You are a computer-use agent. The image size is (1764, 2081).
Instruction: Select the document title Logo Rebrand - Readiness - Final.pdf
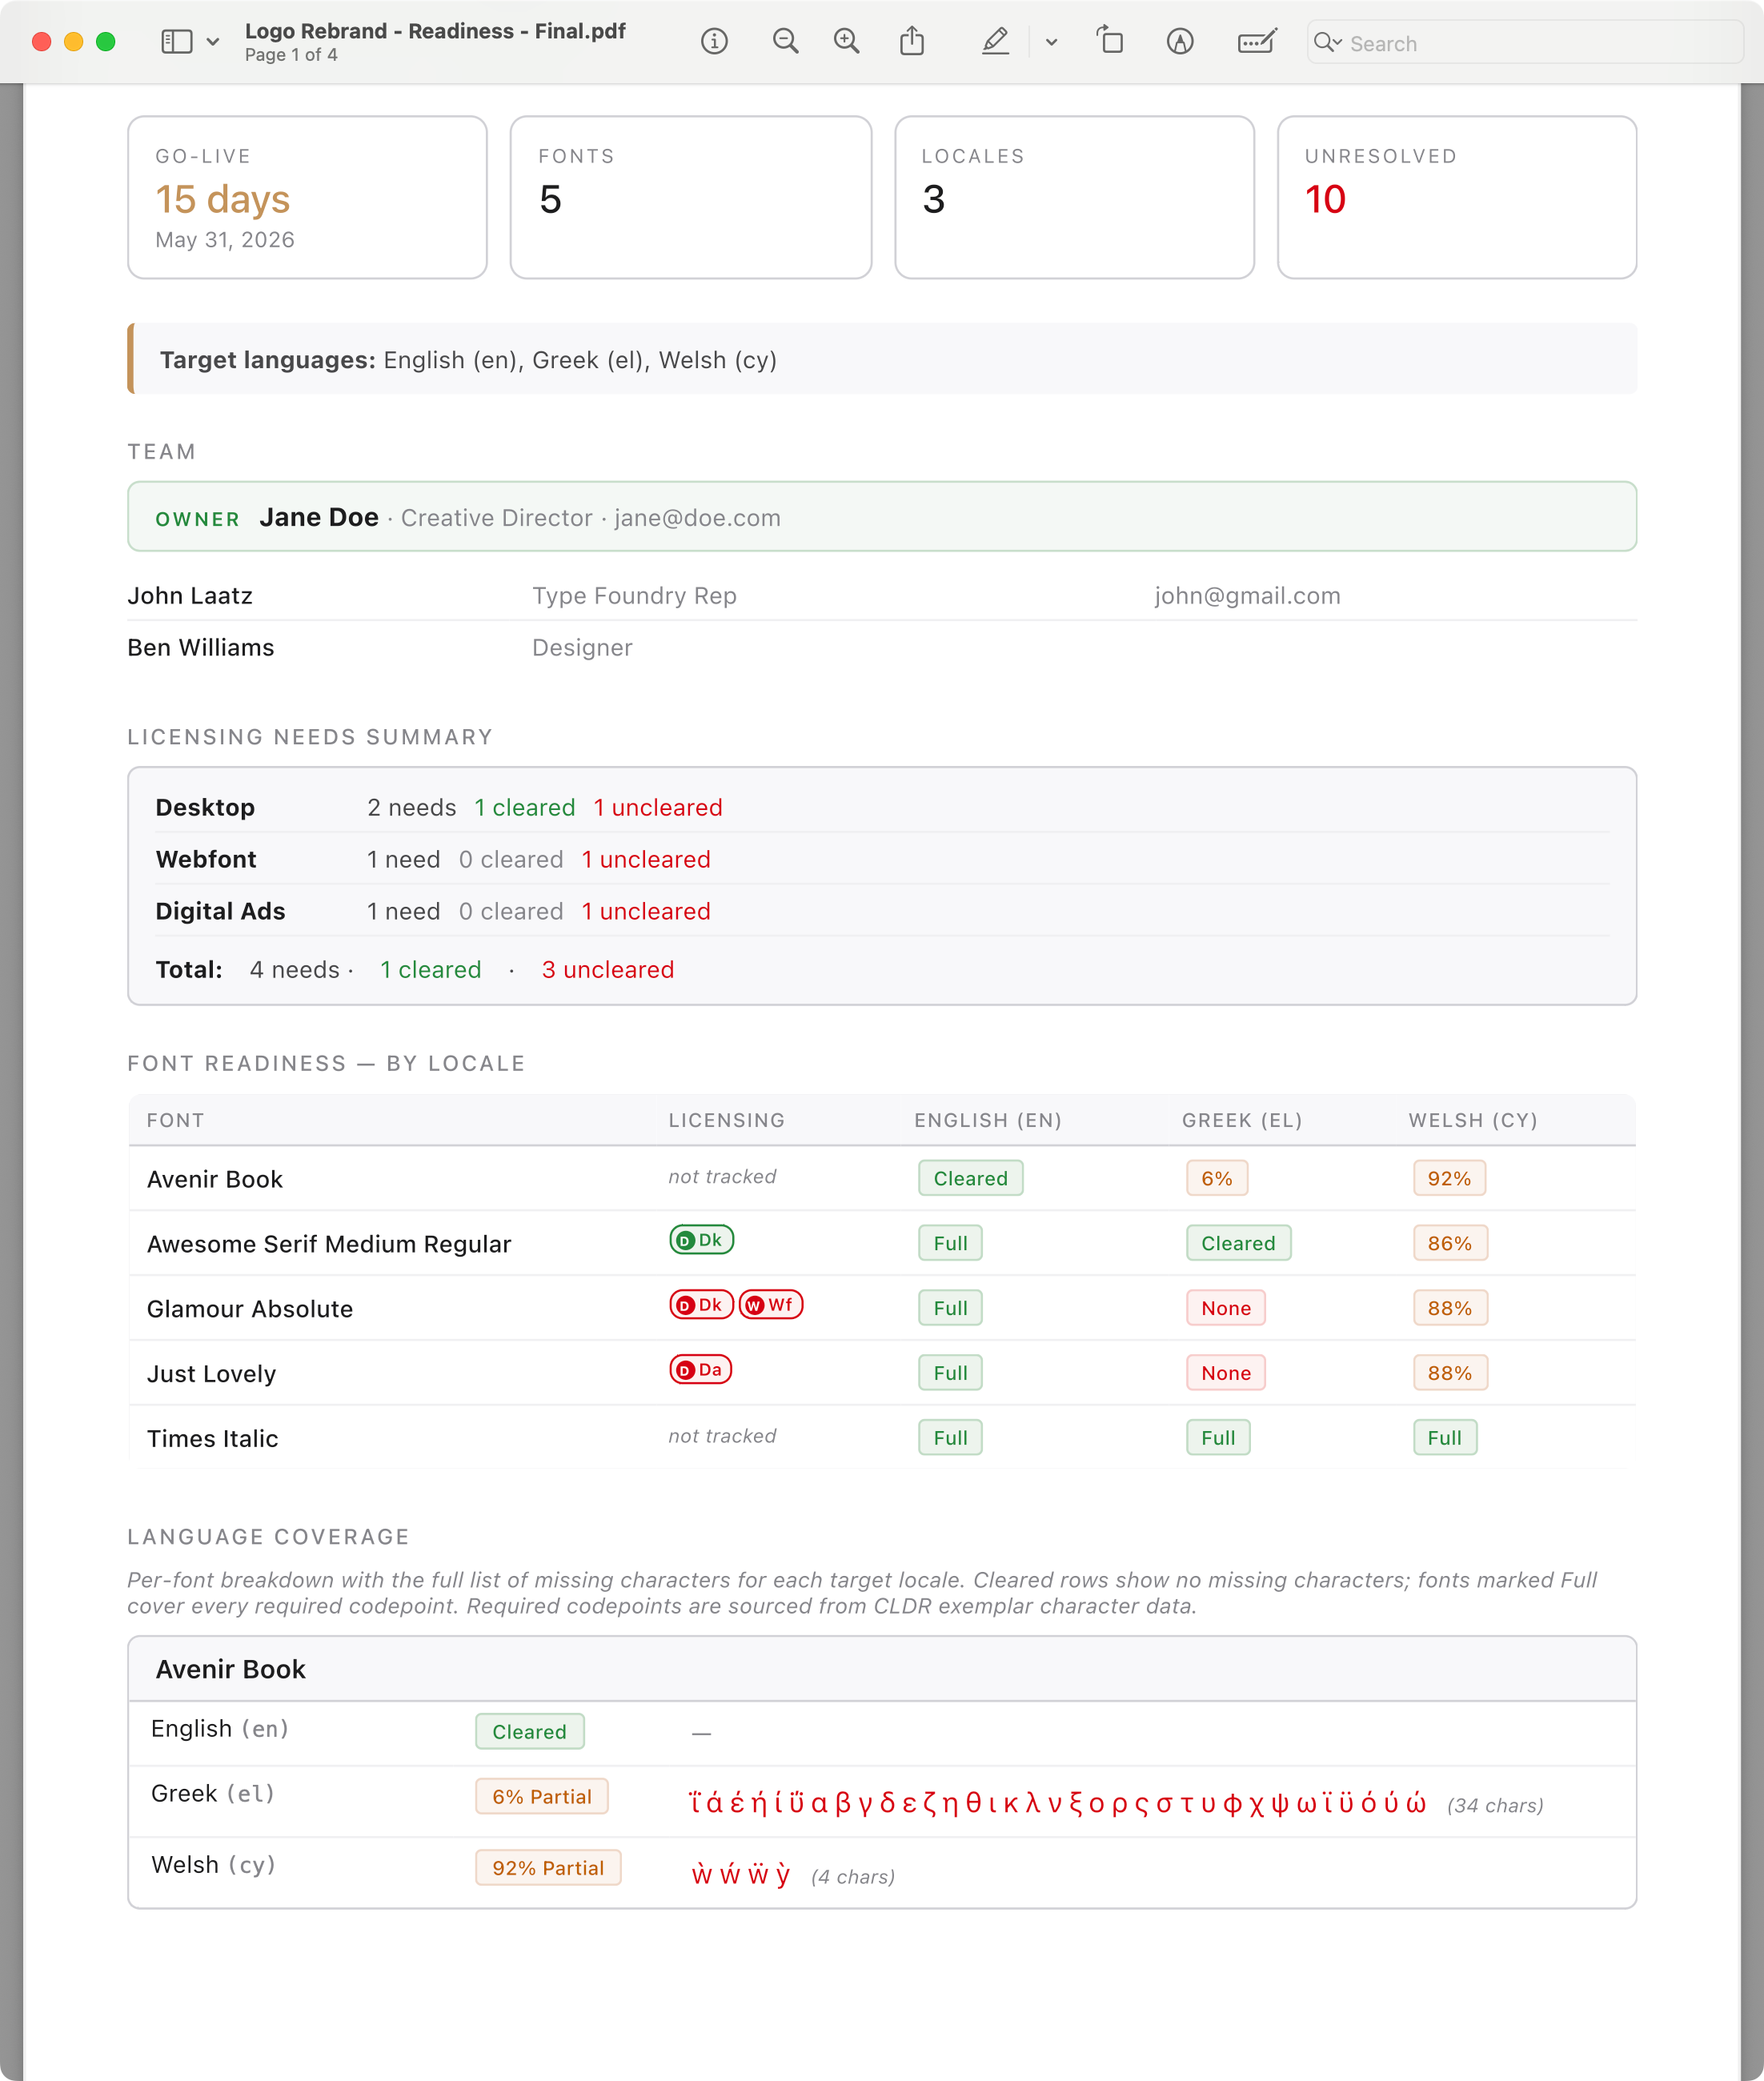(435, 31)
